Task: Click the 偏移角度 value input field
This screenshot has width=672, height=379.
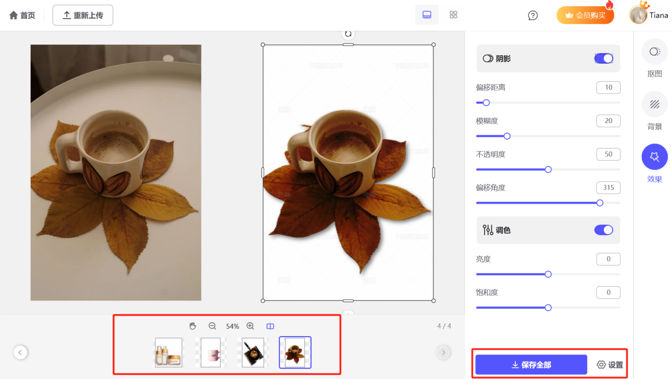Action: click(x=608, y=187)
